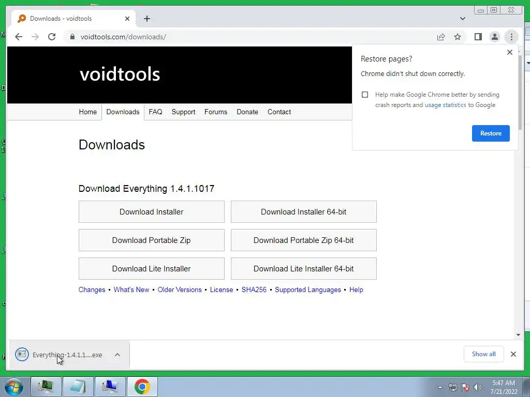Open the Changes link
This screenshot has height=397, width=530.
pyautogui.click(x=92, y=289)
